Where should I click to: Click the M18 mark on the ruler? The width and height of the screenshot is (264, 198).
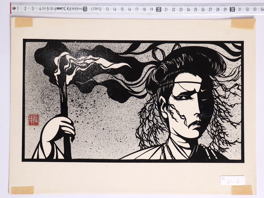click(x=74, y=9)
